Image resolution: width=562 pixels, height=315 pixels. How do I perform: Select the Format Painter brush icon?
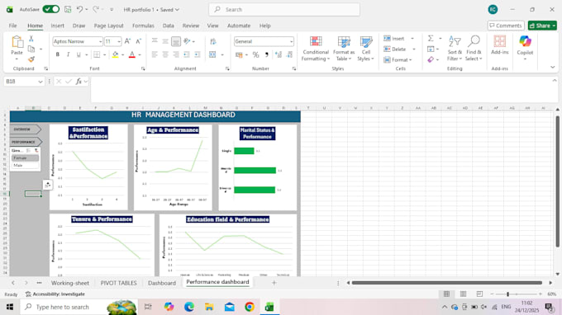tap(31, 59)
